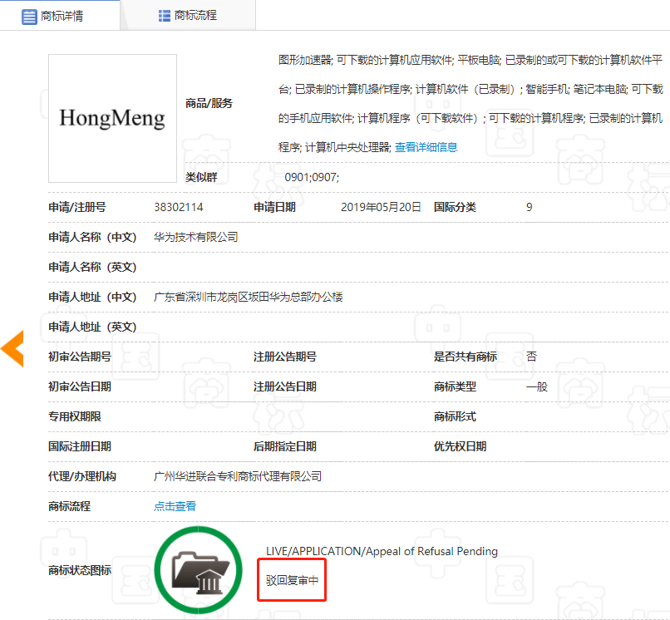Click the 国际注册日期 label
Screen dimensions: 670x620
click(x=80, y=446)
